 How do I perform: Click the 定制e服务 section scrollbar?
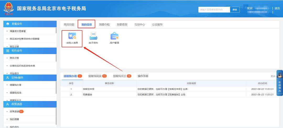56,87
